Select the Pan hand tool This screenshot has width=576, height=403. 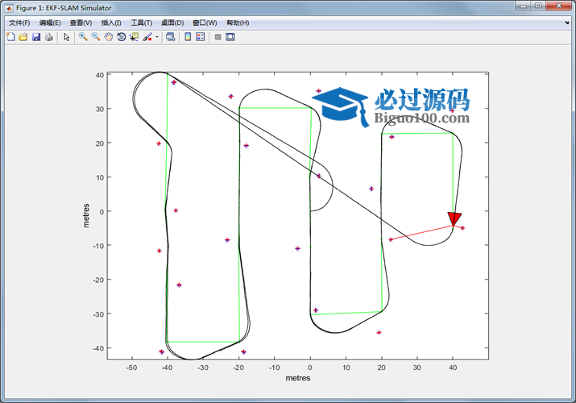click(109, 37)
